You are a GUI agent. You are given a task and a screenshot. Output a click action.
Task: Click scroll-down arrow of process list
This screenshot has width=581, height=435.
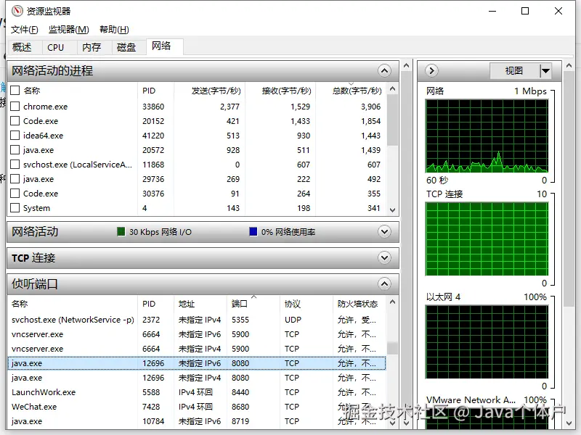(393, 210)
